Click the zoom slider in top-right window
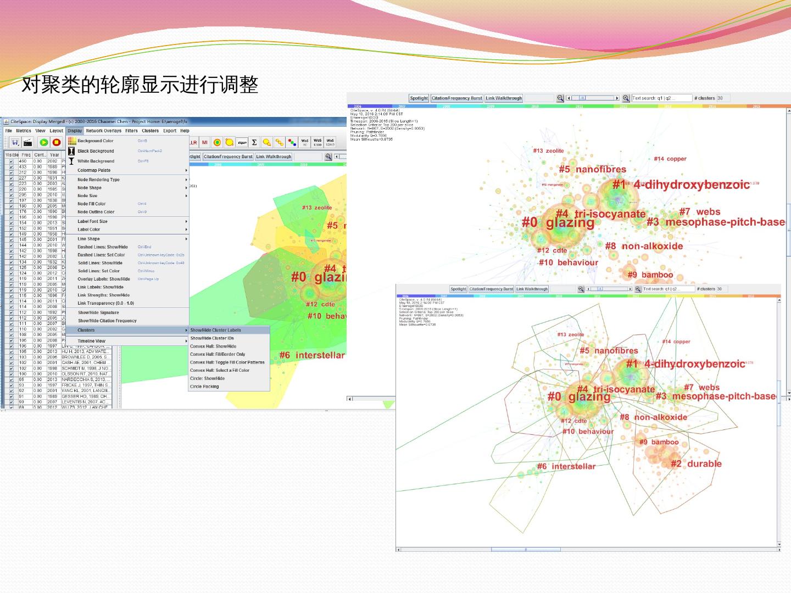 [x=593, y=98]
